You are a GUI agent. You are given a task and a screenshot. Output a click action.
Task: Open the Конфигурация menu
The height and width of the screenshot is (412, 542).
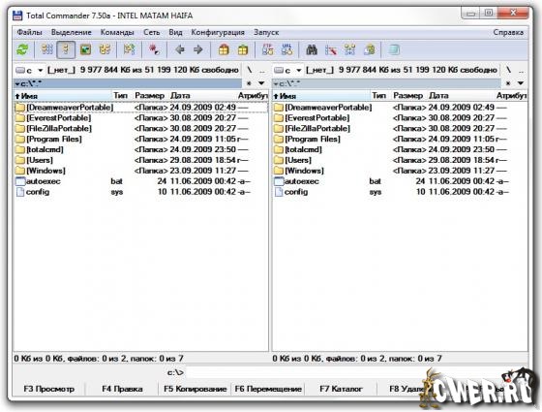[x=218, y=32]
